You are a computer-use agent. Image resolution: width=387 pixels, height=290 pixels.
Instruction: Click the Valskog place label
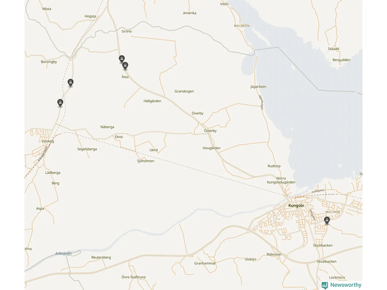48,141
